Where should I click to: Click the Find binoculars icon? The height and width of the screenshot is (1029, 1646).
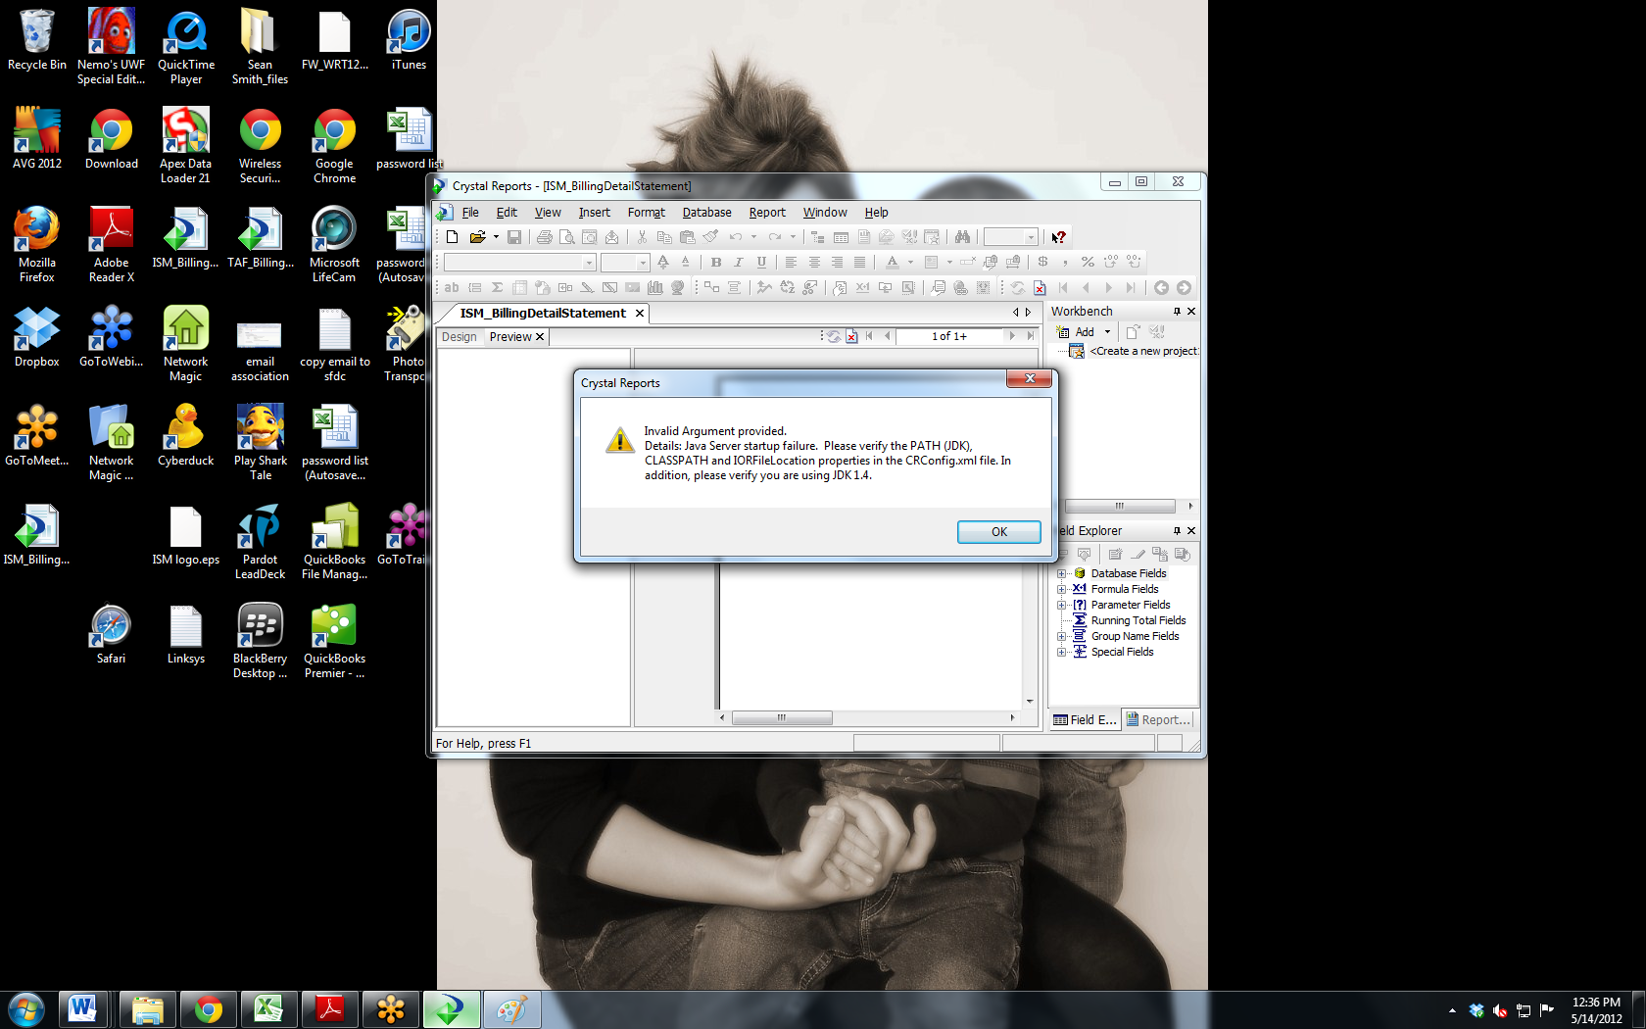point(964,236)
